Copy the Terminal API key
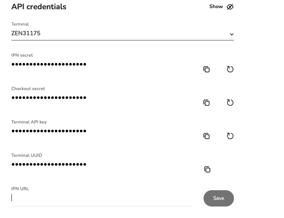Viewport: 284px width, 218px height. [x=207, y=136]
